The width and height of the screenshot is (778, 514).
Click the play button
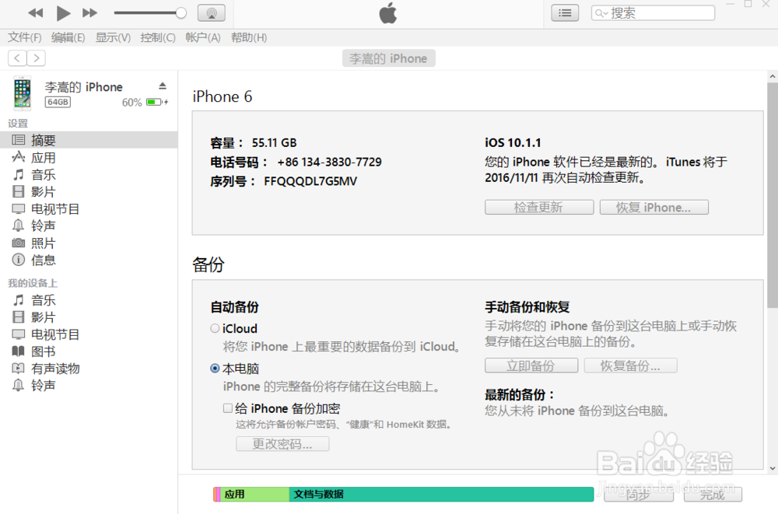pos(63,13)
